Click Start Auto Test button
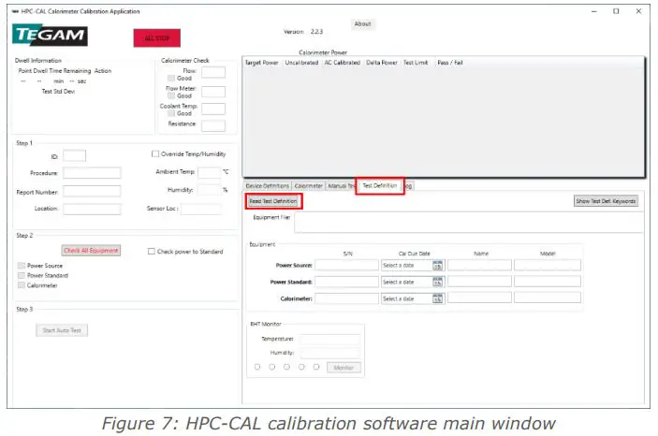 (62, 330)
